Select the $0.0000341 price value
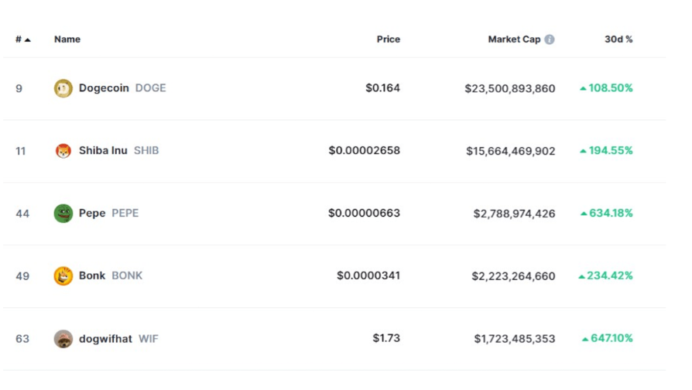Viewport: 692px width, 390px height. (368, 275)
